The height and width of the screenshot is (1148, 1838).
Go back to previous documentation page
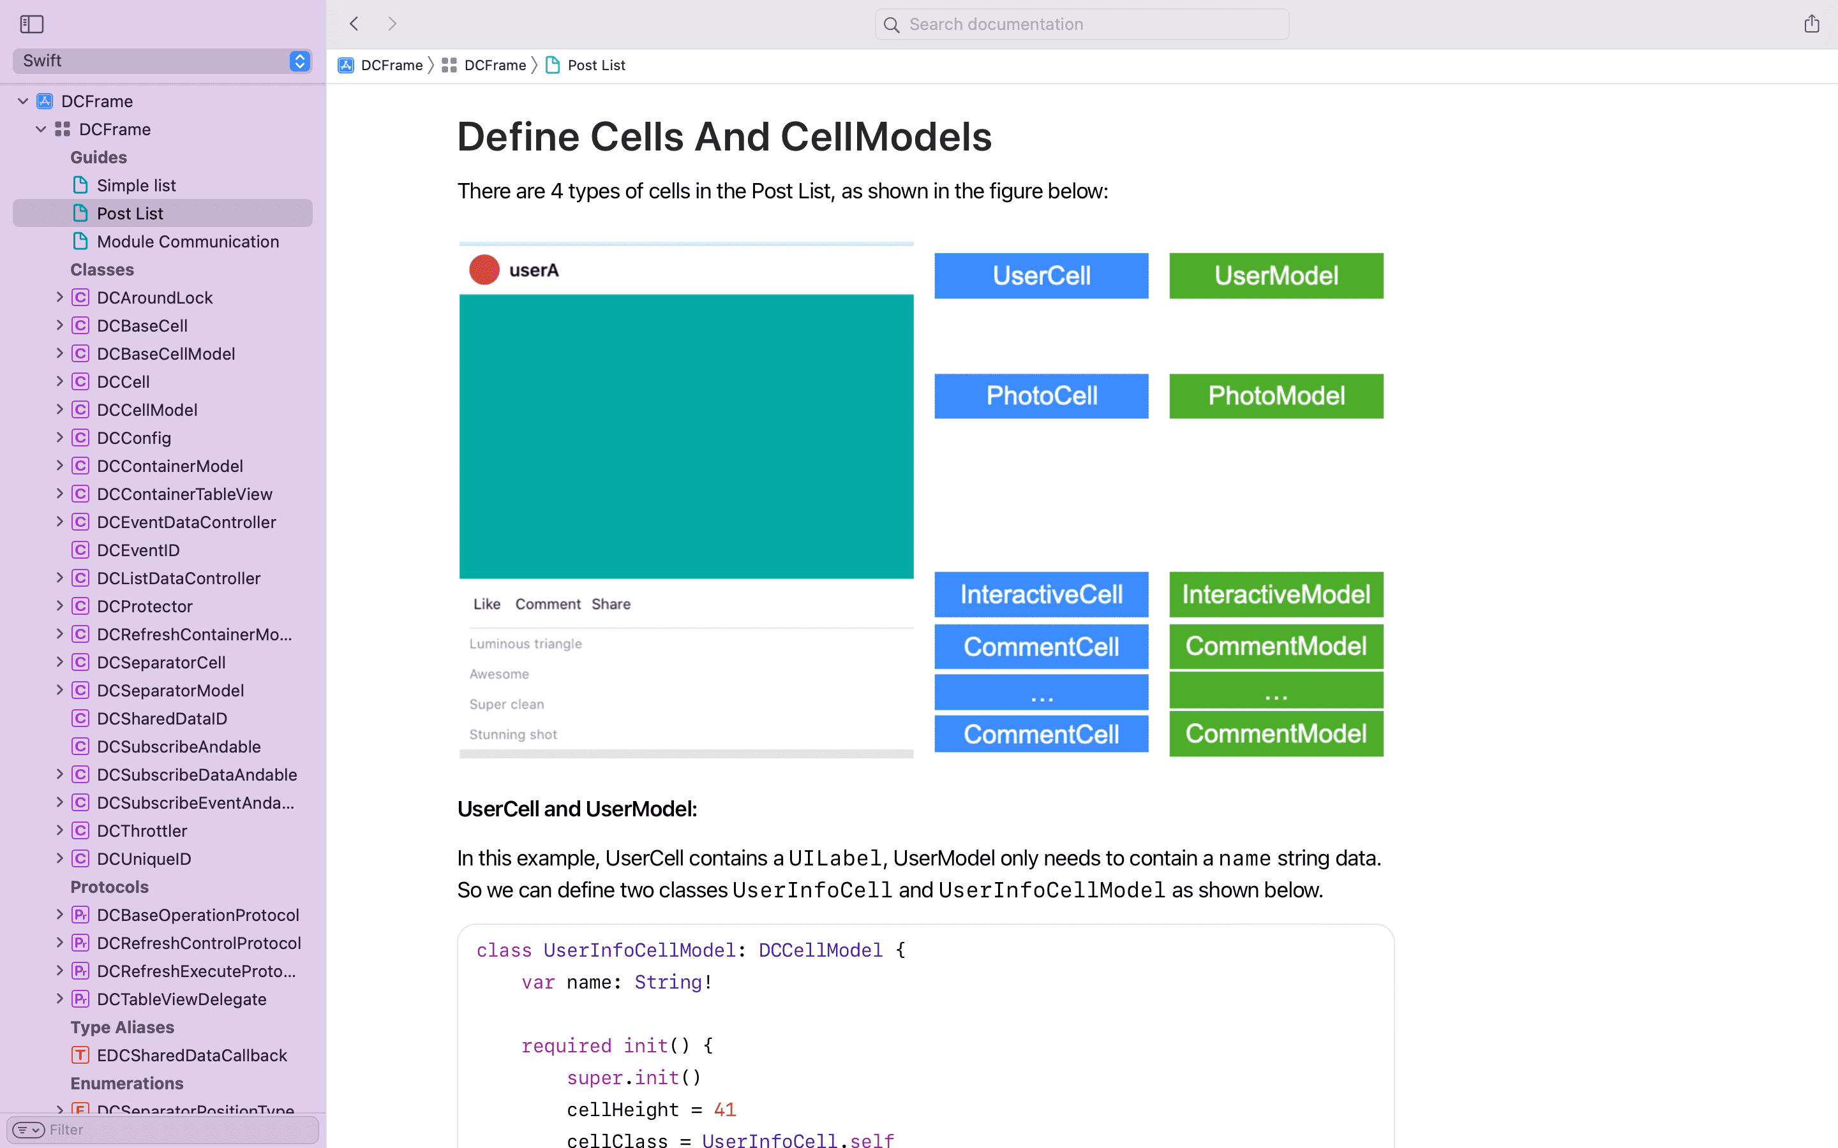pyautogui.click(x=354, y=24)
